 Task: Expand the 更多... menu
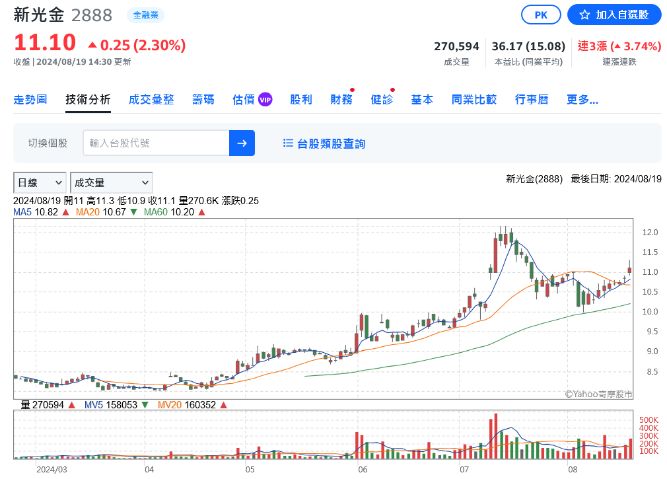coord(582,100)
